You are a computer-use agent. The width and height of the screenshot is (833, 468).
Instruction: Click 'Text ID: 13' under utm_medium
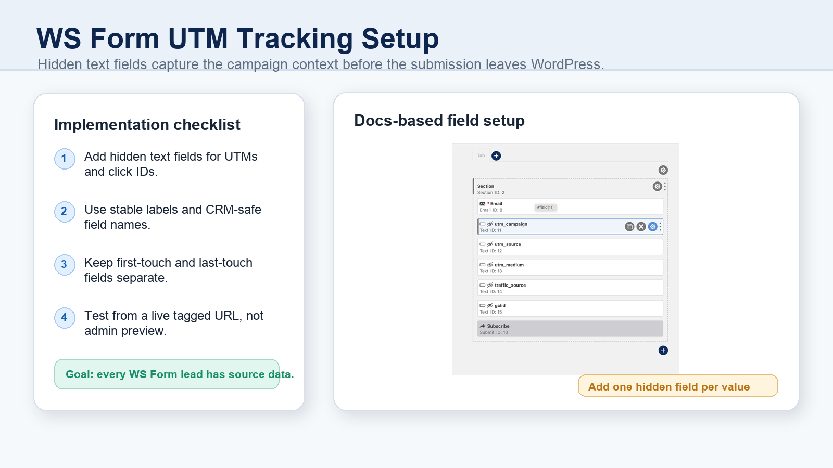click(x=491, y=271)
